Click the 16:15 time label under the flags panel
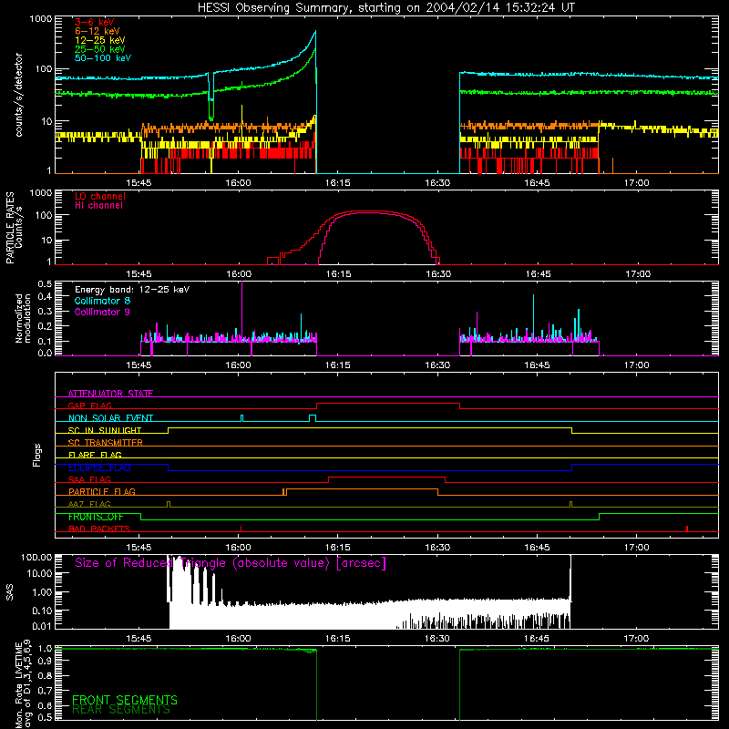Viewport: 729px width, 729px height. pyautogui.click(x=337, y=548)
